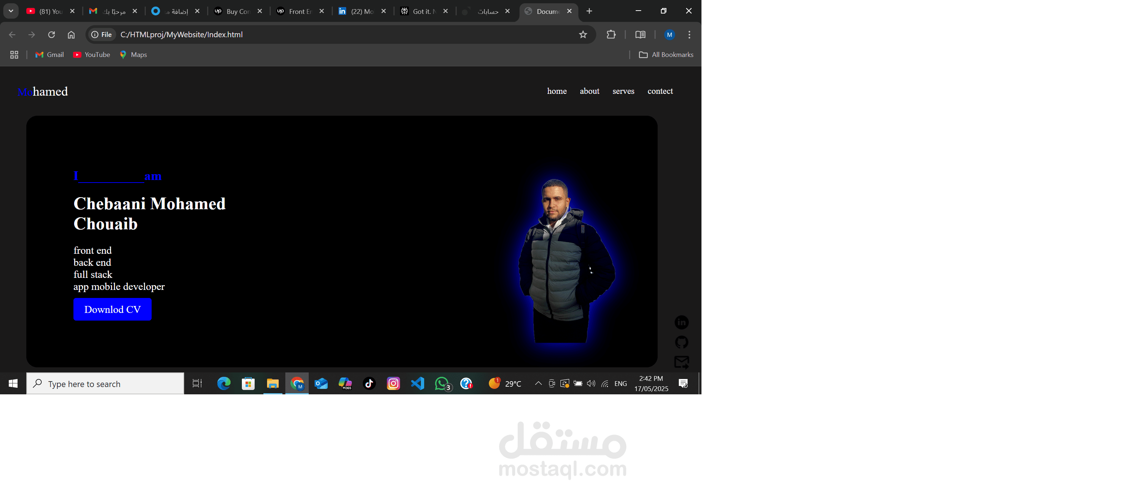
Task: Open Maps bookmark
Action: click(133, 55)
